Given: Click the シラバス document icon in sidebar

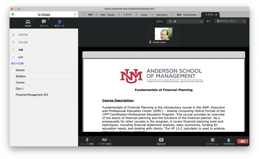Looking at the screenshot, I should click(13, 35).
